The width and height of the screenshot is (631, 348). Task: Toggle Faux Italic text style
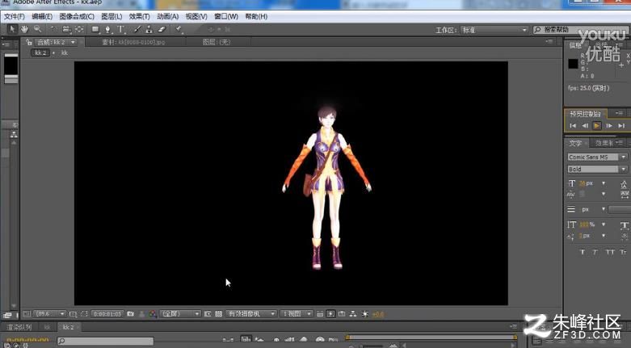[x=595, y=252]
